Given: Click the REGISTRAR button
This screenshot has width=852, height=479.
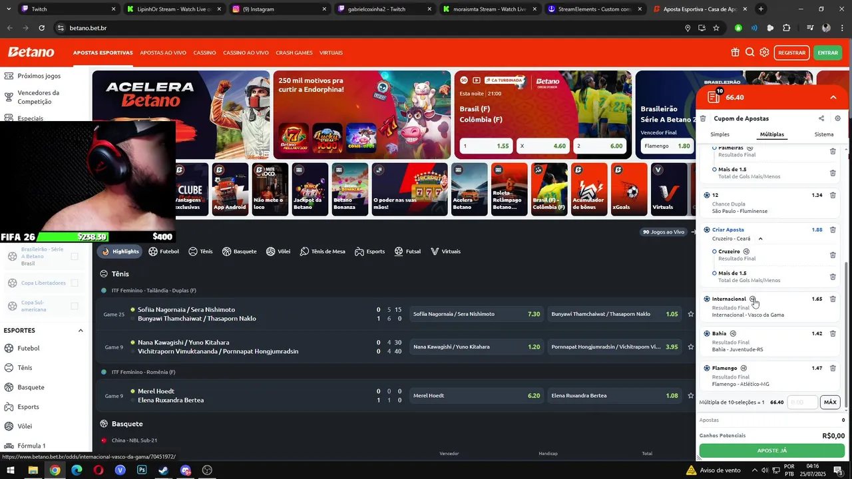Looking at the screenshot, I should 791,53.
